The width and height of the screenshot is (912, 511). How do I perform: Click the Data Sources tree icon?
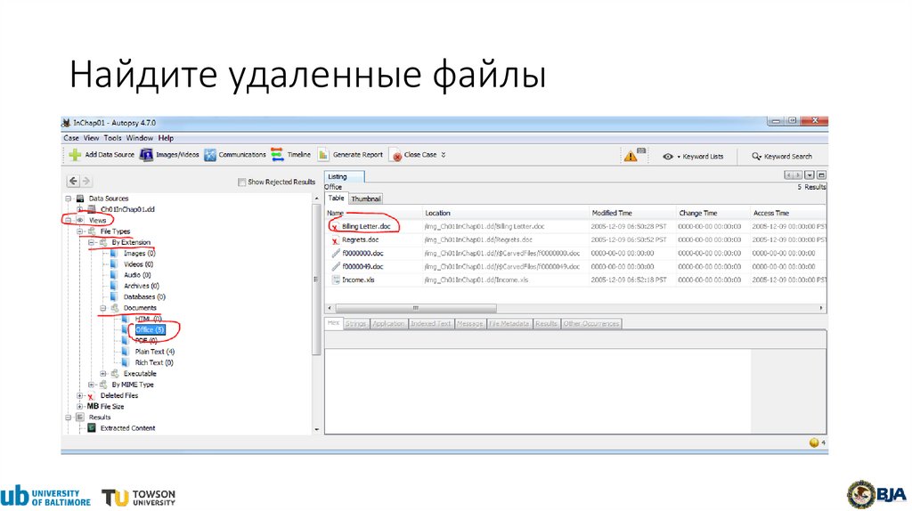80,199
